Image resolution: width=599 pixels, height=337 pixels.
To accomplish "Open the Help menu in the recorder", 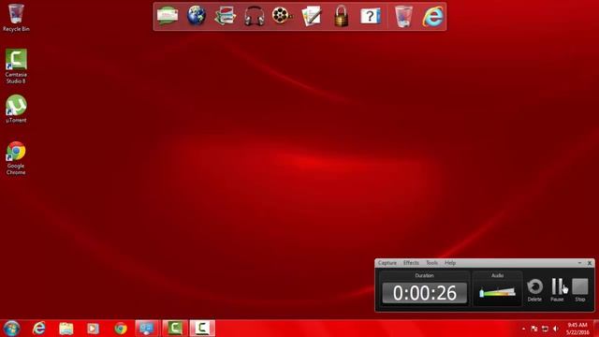I will (450, 263).
